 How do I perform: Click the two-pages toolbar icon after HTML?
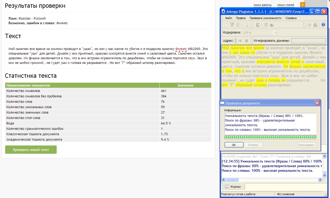pos(238,25)
